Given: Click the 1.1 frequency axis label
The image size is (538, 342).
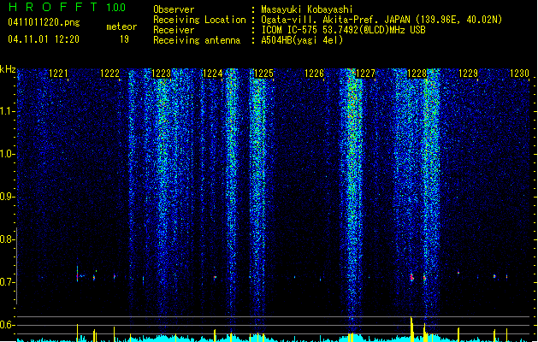Looking at the screenshot, I should 7,111.
